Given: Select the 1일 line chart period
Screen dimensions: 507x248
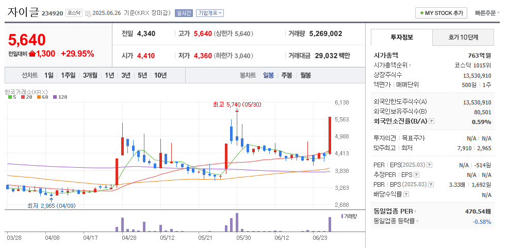Looking at the screenshot, I should pos(49,76).
